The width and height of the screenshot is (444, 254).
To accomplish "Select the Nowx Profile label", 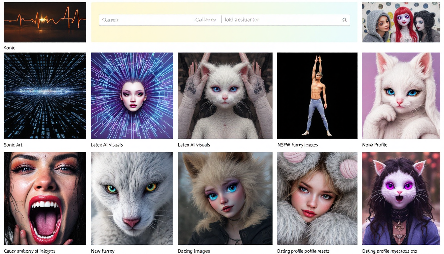I will point(375,145).
